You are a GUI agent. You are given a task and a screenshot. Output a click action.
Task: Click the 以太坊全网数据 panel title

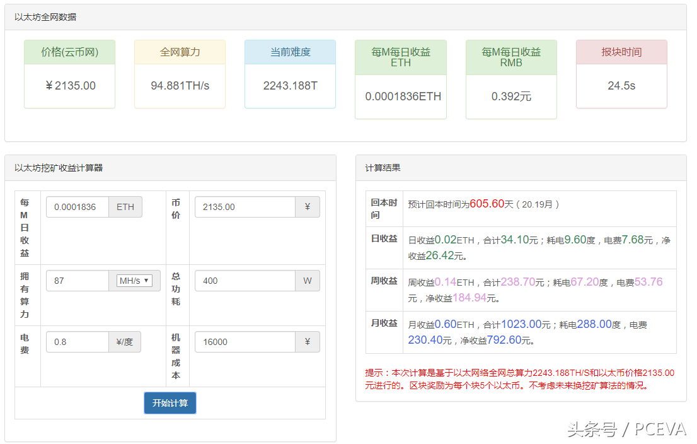[x=45, y=17]
